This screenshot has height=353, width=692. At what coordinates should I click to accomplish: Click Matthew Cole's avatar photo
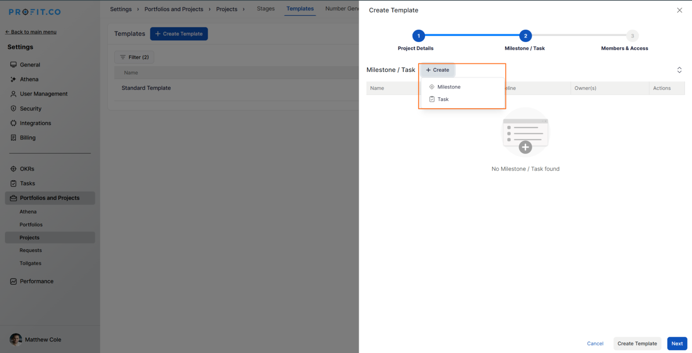(16, 340)
